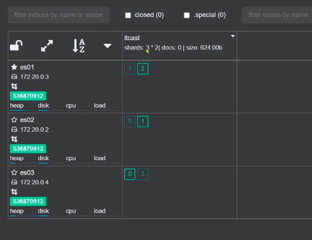This screenshot has height=240, width=312.
Task: Star the es02 node
Action: [14, 120]
